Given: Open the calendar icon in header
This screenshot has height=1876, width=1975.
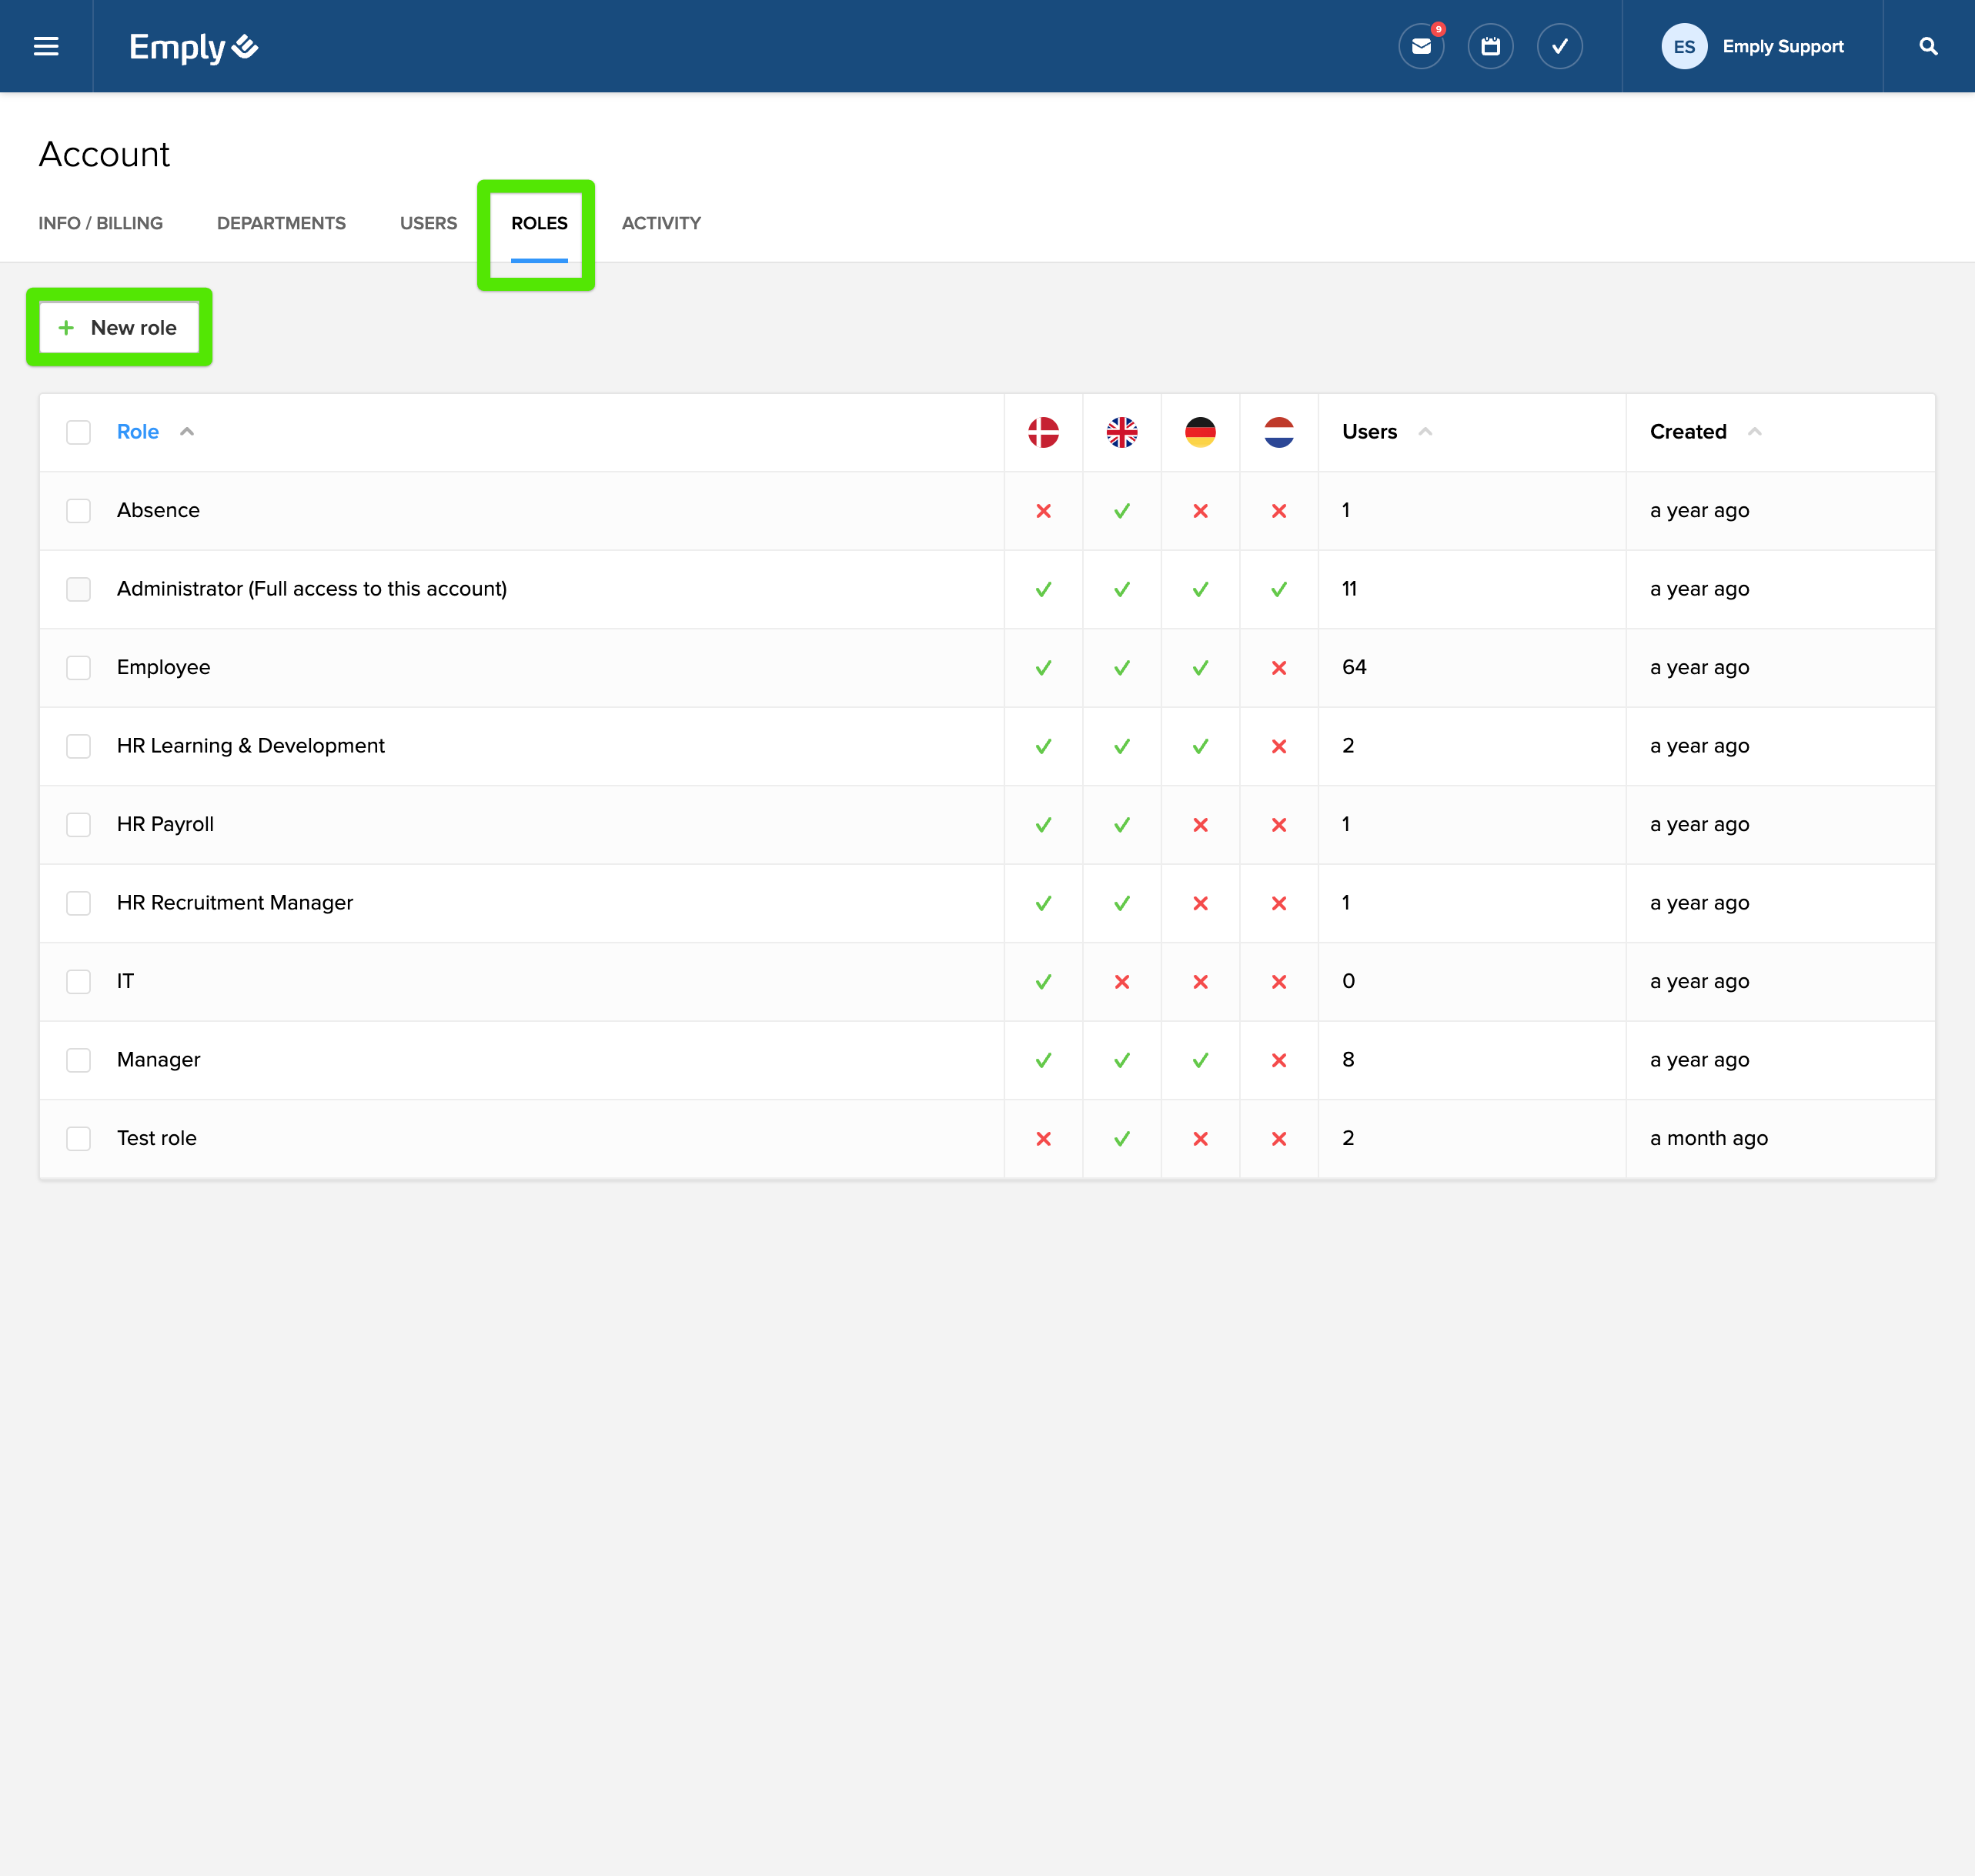Looking at the screenshot, I should coord(1490,46).
